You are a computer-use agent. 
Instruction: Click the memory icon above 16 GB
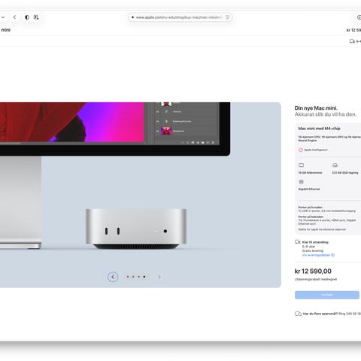point(301,165)
